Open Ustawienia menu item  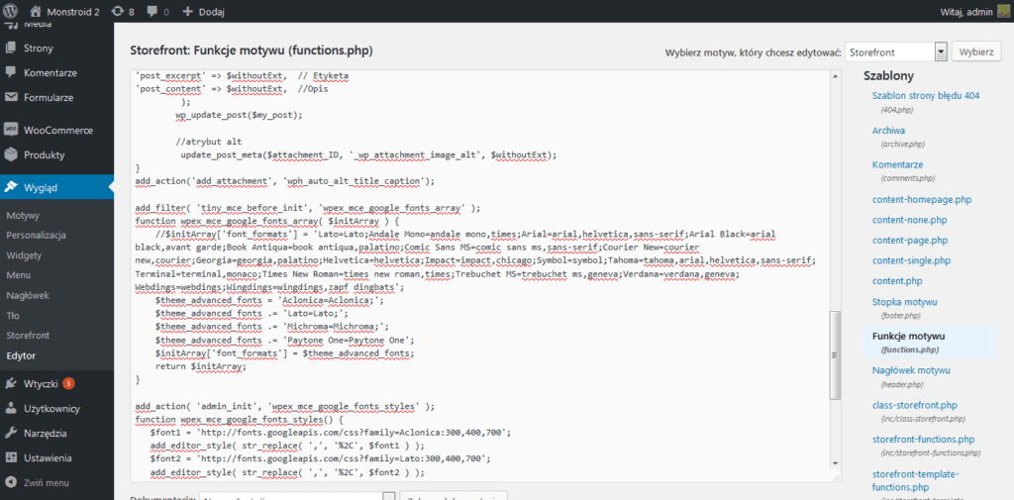pos(48,458)
